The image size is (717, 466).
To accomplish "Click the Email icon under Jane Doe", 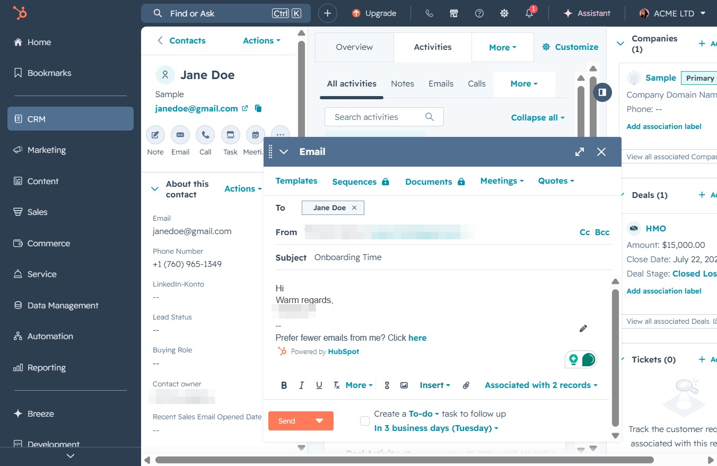I will (x=180, y=135).
